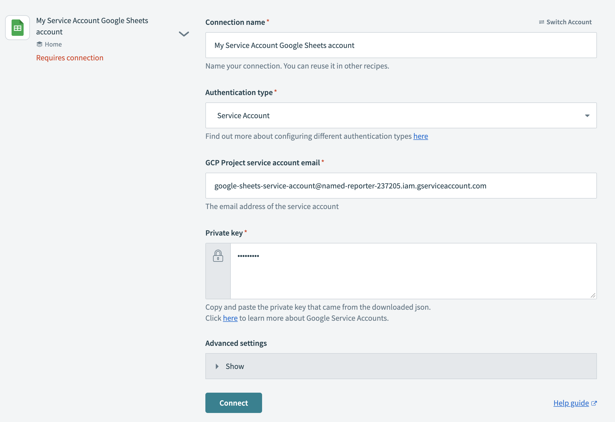Click the resize handle on Private key field

[x=594, y=296]
